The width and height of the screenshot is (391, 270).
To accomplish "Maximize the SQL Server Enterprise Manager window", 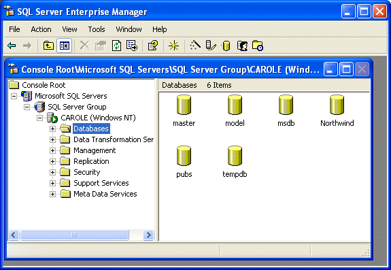I will (x=364, y=12).
